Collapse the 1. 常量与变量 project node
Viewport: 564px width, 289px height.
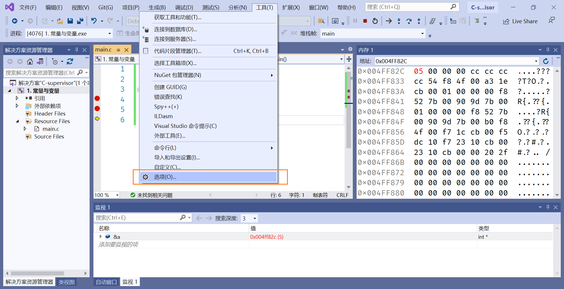[x=10, y=91]
